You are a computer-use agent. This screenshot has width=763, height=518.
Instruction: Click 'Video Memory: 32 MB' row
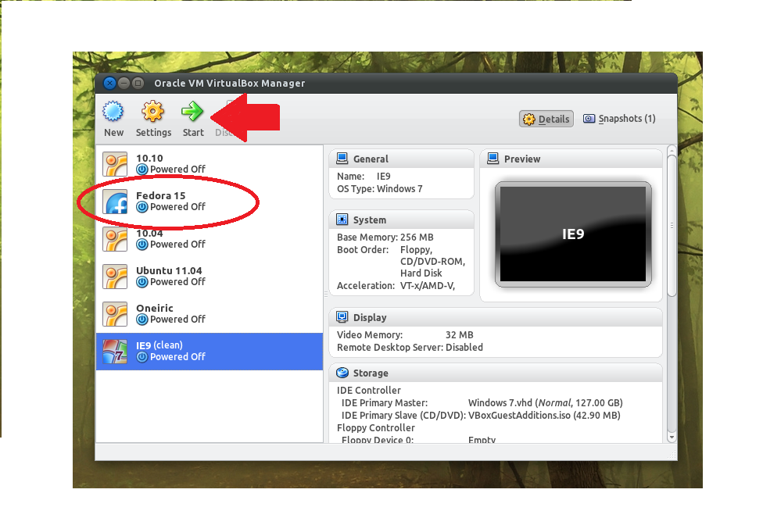[405, 334]
